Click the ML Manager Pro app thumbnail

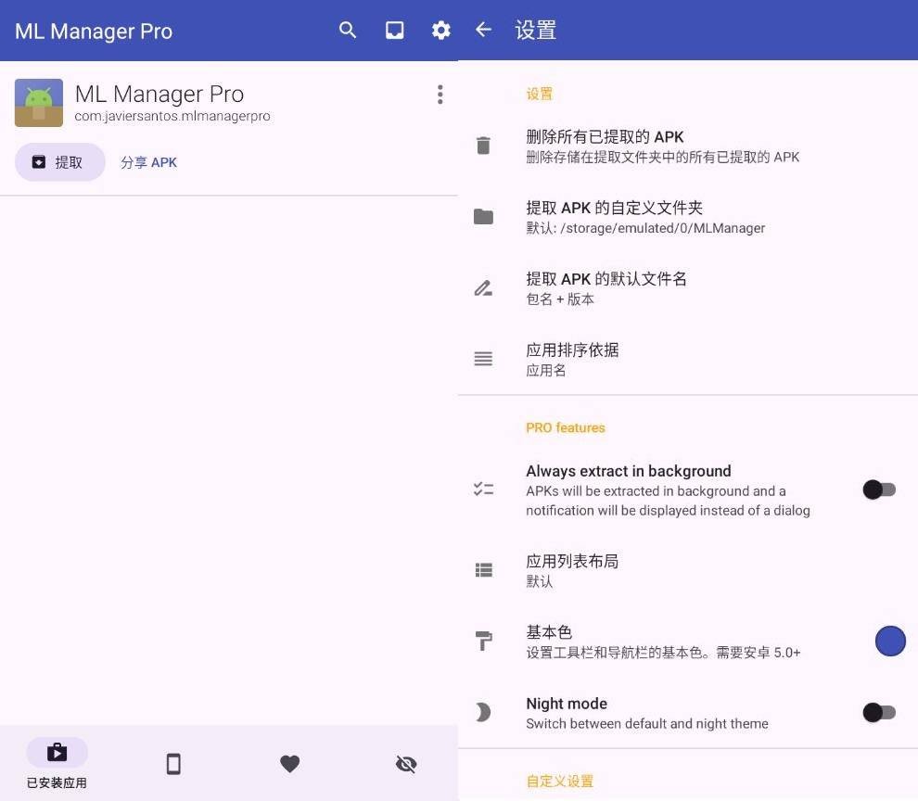[39, 103]
